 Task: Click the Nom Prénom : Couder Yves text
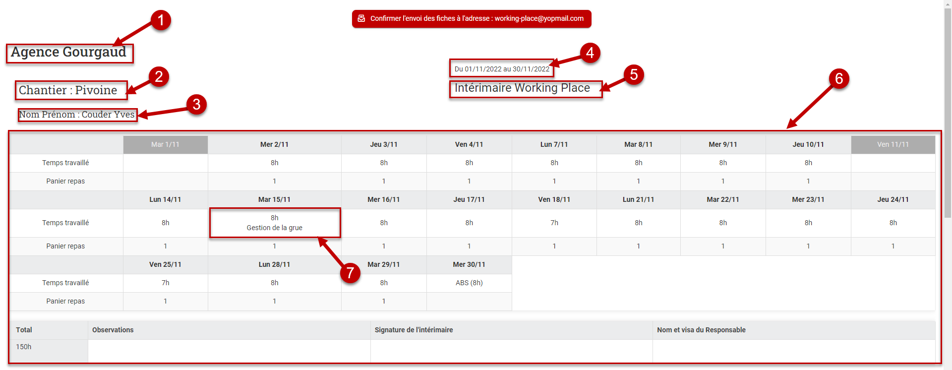[x=77, y=115]
